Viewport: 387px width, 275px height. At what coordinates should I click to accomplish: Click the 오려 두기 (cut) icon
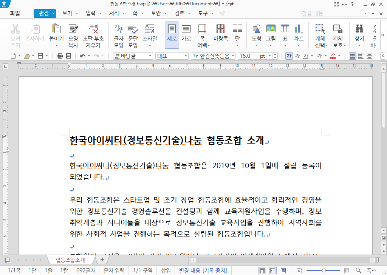coord(15,29)
